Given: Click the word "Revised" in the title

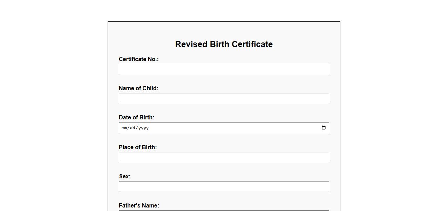Looking at the screenshot, I should (191, 45).
